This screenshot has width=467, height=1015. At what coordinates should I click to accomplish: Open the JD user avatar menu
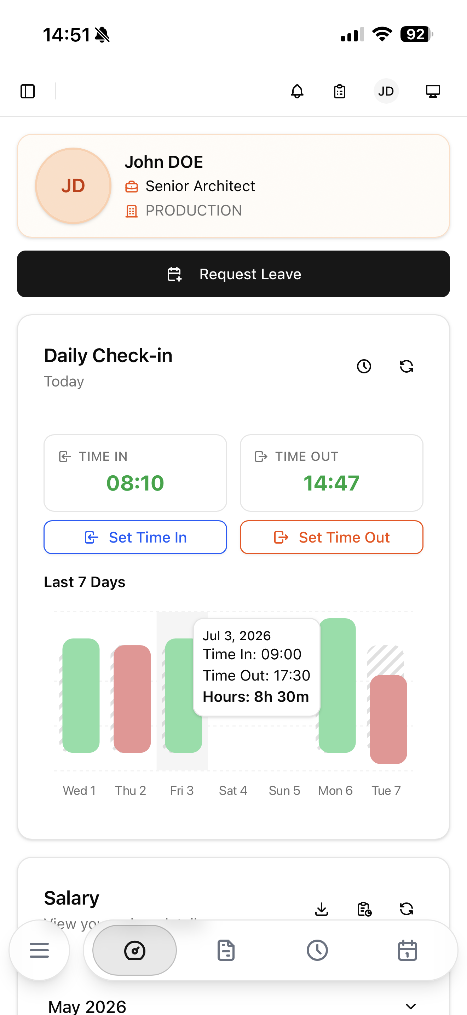point(386,91)
